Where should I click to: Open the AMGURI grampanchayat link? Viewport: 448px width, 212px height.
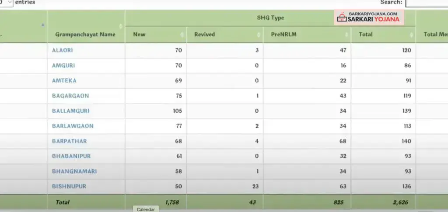click(63, 65)
